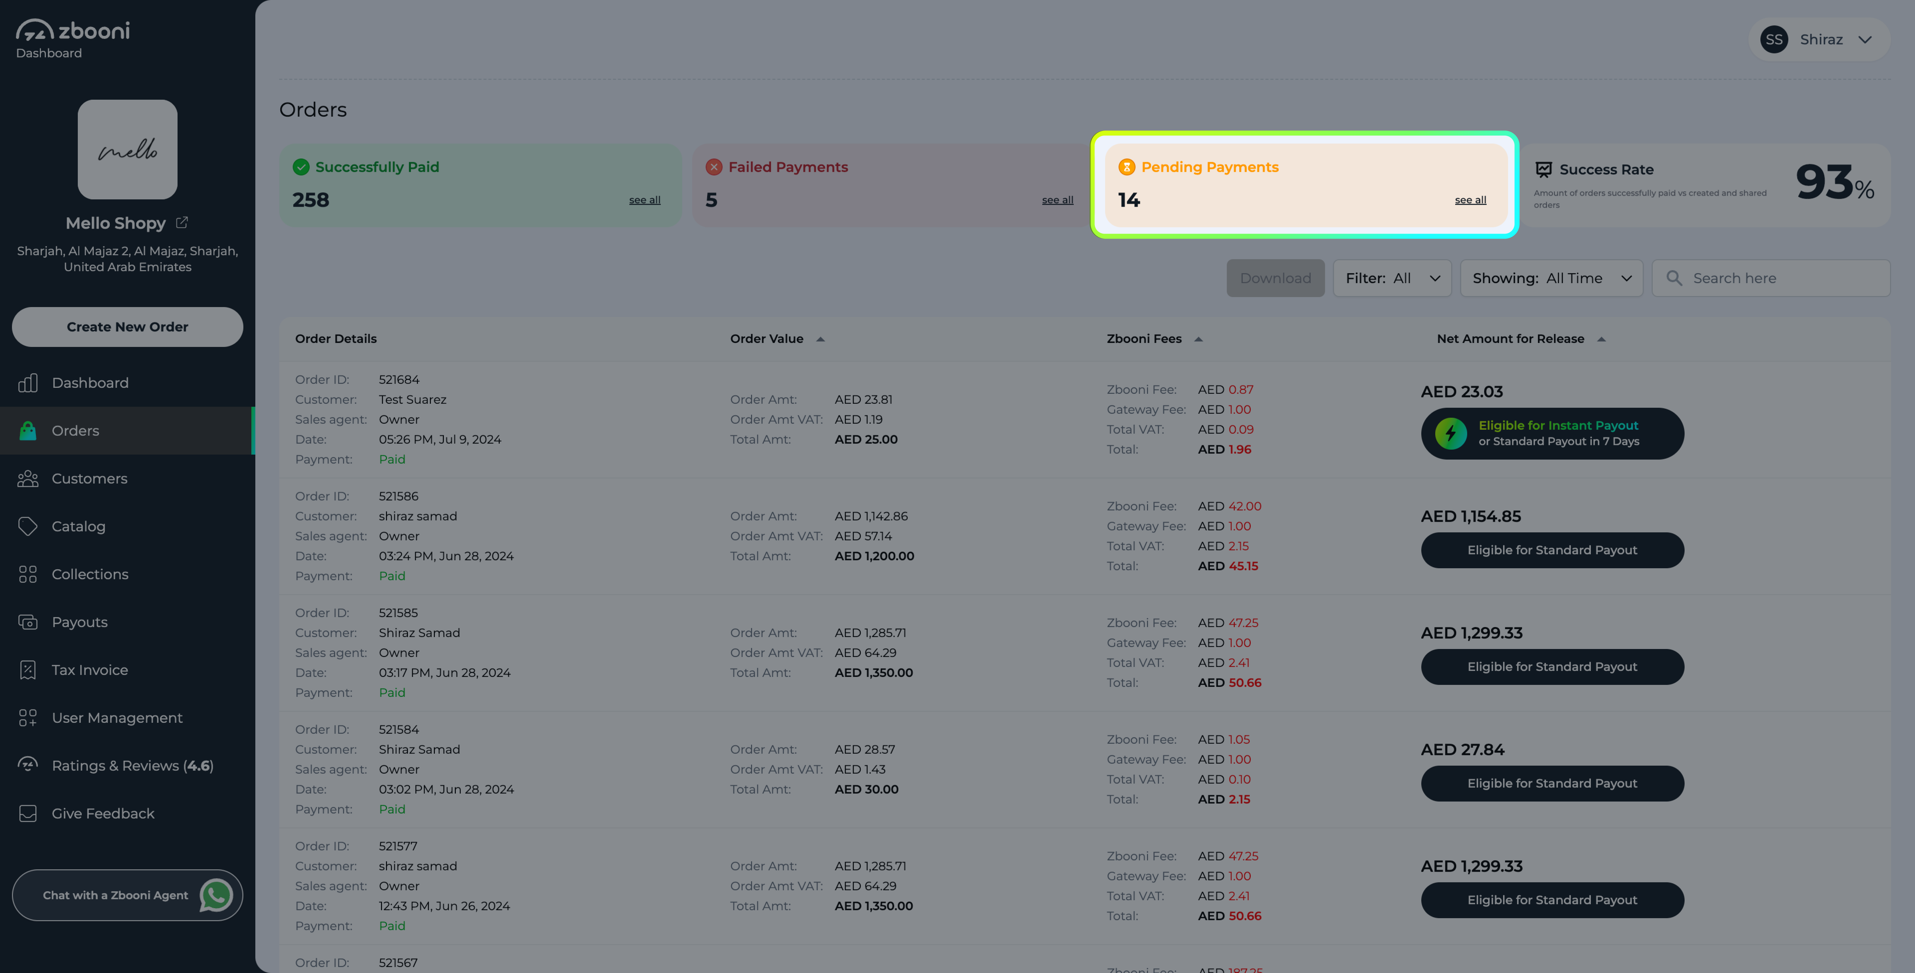Sort by Order Value column arrow
This screenshot has height=973, width=1915.
(821, 339)
